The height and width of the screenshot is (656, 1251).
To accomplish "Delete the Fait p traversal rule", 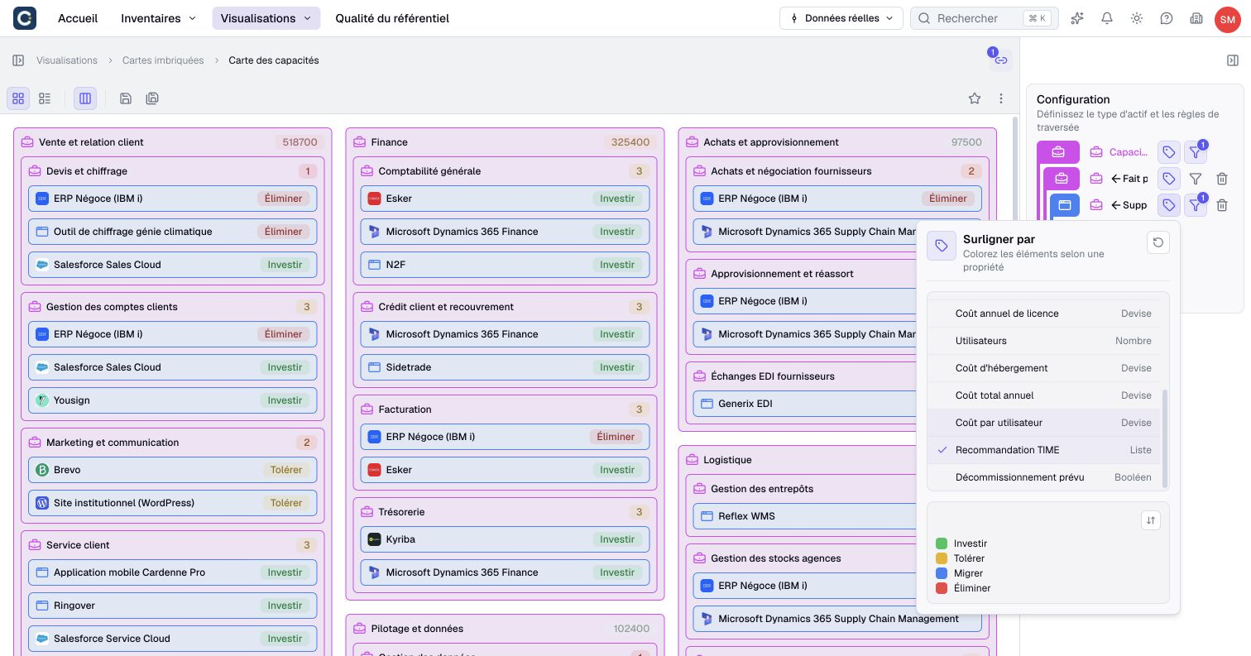I will (x=1222, y=179).
